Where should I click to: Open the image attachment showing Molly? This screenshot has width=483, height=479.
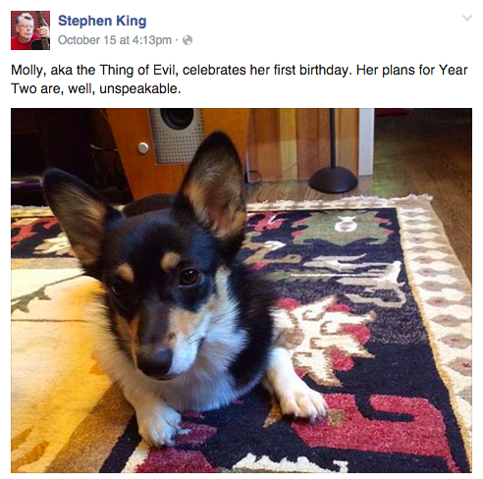click(241, 291)
